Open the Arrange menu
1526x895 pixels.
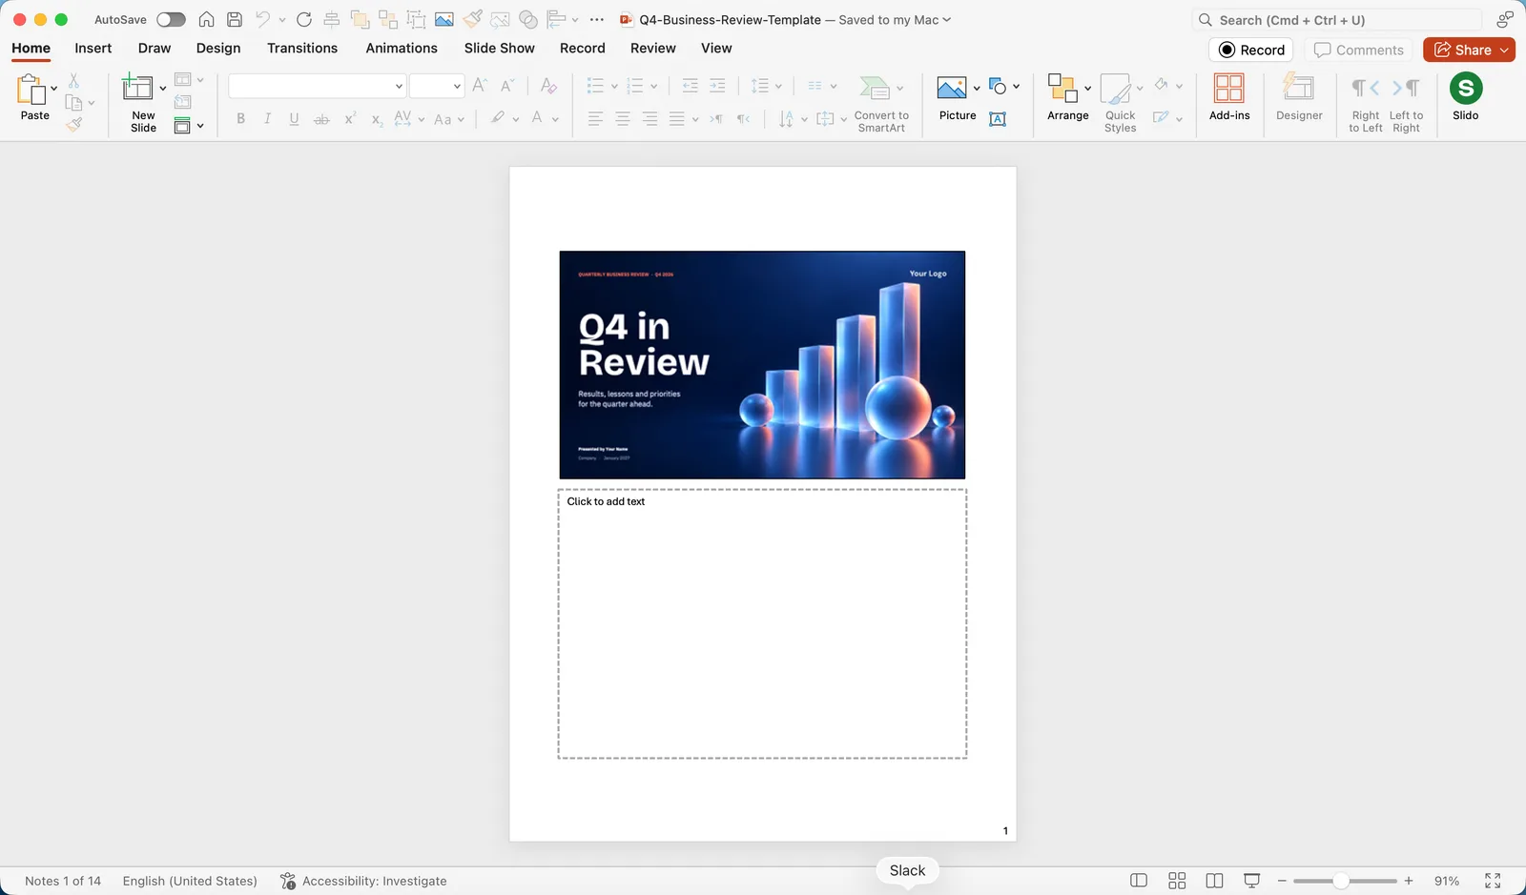coord(1067,98)
